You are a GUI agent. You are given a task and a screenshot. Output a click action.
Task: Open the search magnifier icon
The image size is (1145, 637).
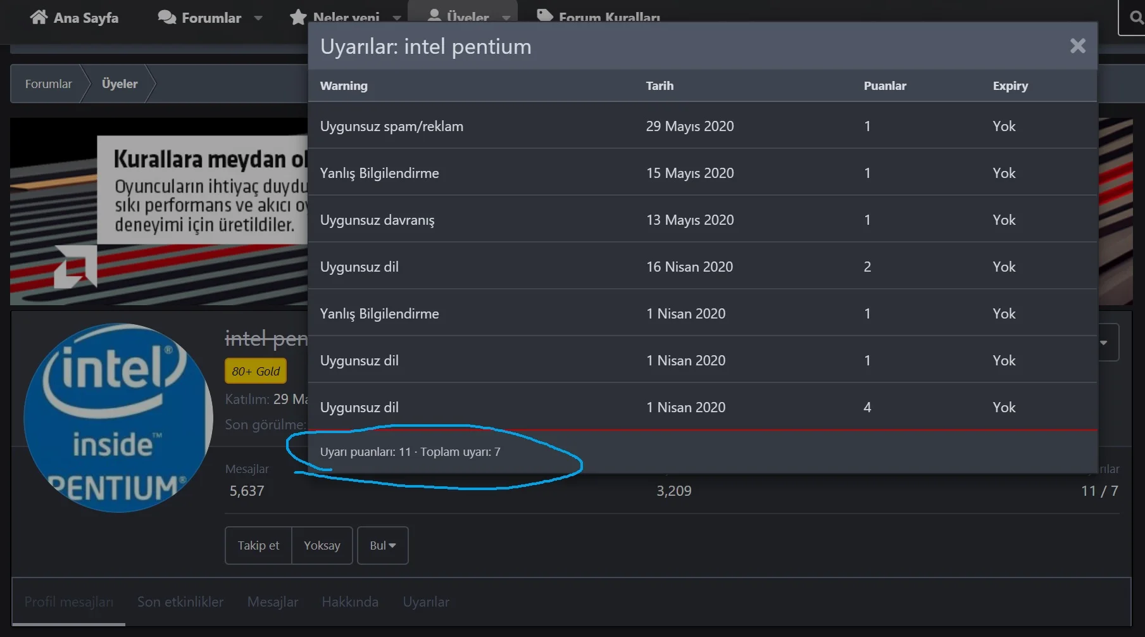[1137, 17]
